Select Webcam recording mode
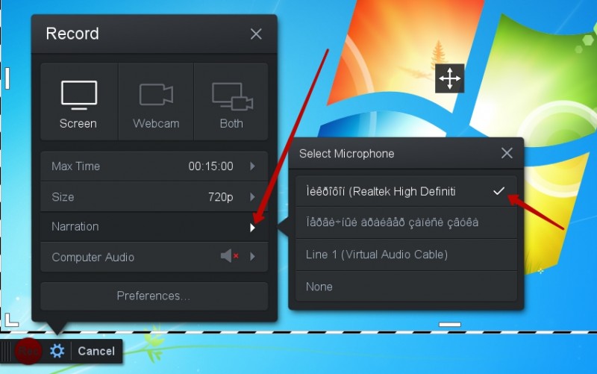This screenshot has width=597, height=374. [156, 102]
